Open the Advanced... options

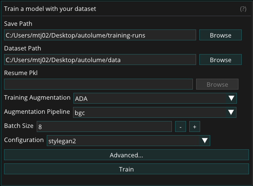point(126,155)
